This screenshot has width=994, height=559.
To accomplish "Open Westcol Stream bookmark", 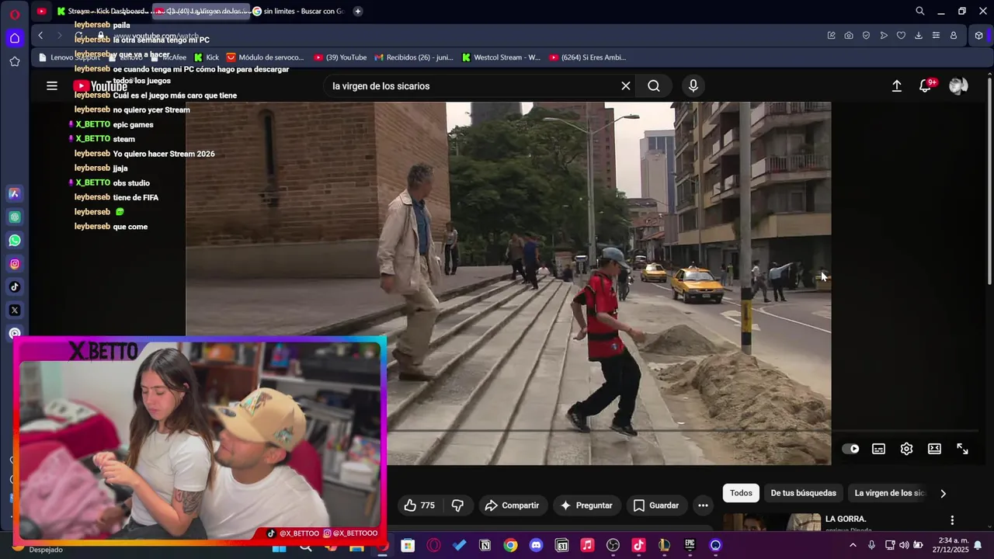I will click(x=501, y=57).
